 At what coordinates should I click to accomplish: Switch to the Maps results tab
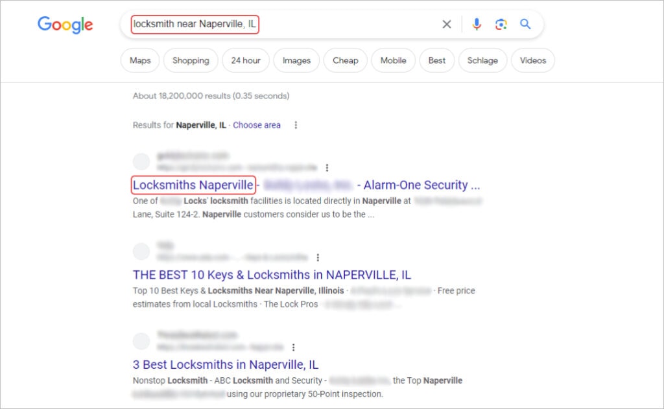pos(139,60)
